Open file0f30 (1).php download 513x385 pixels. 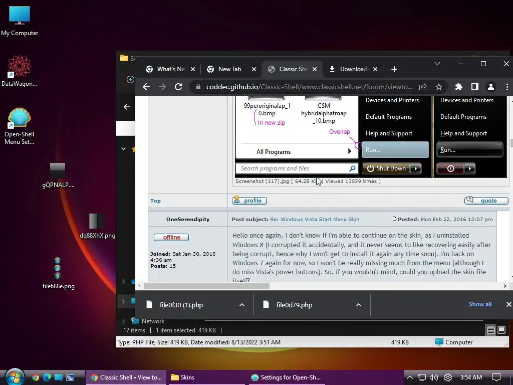click(181, 305)
